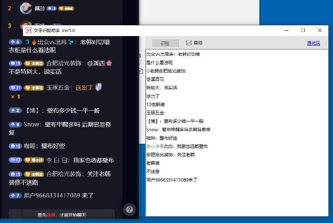Click level 2 badge before 【博】
The image size is (333, 223).
(15, 110)
